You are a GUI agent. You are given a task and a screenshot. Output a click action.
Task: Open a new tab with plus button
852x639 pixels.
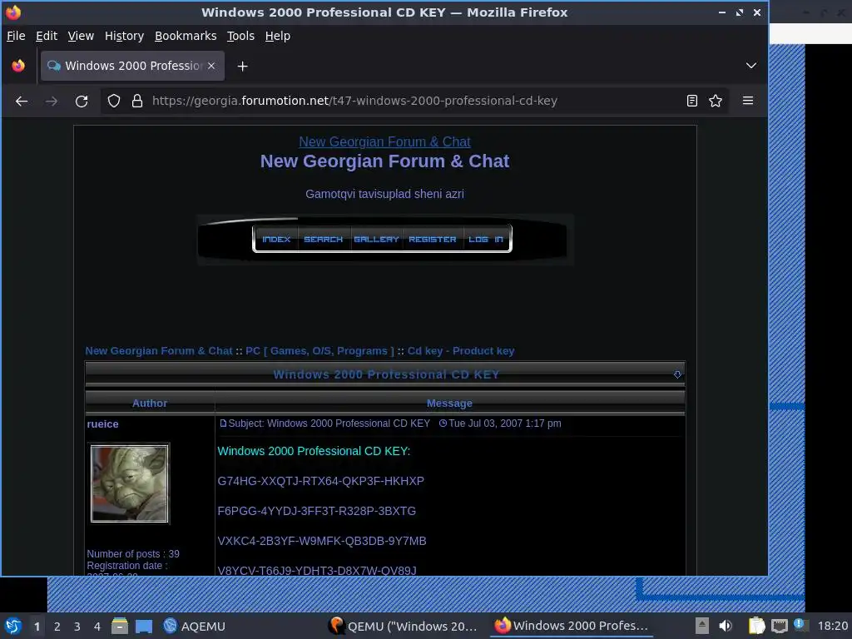point(242,67)
